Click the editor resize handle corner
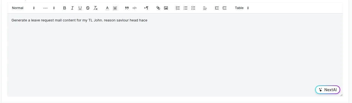 (342, 95)
